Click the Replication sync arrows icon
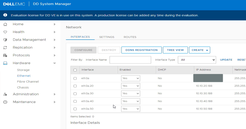246x129 pixels. pyautogui.click(x=5, y=47)
